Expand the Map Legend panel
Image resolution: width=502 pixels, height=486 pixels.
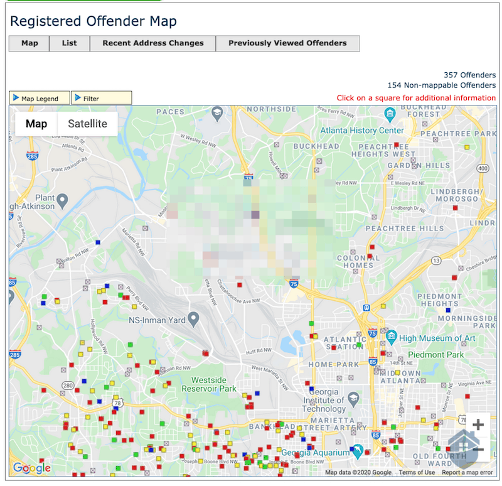(x=40, y=98)
